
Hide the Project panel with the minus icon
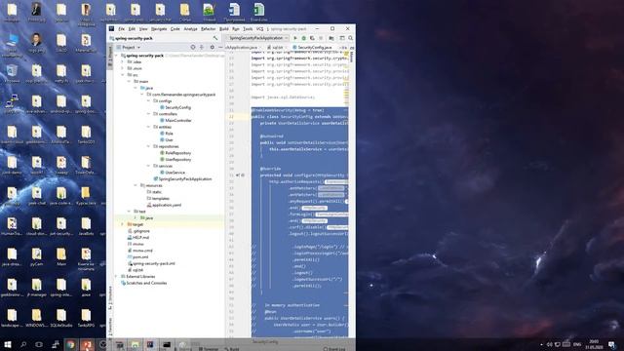tap(220, 48)
